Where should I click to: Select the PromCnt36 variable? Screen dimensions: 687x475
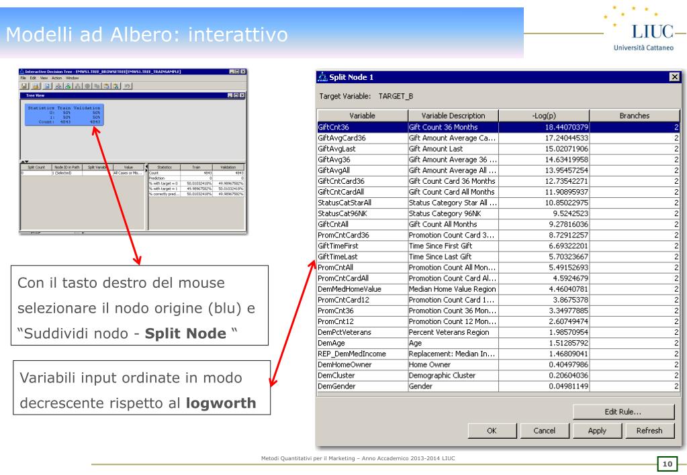tap(363, 311)
